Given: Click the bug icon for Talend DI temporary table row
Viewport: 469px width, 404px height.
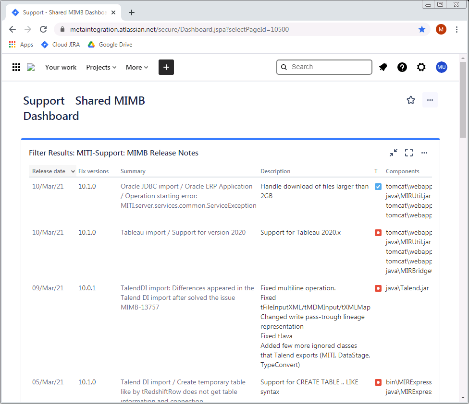Looking at the screenshot, I should pyautogui.click(x=378, y=382).
